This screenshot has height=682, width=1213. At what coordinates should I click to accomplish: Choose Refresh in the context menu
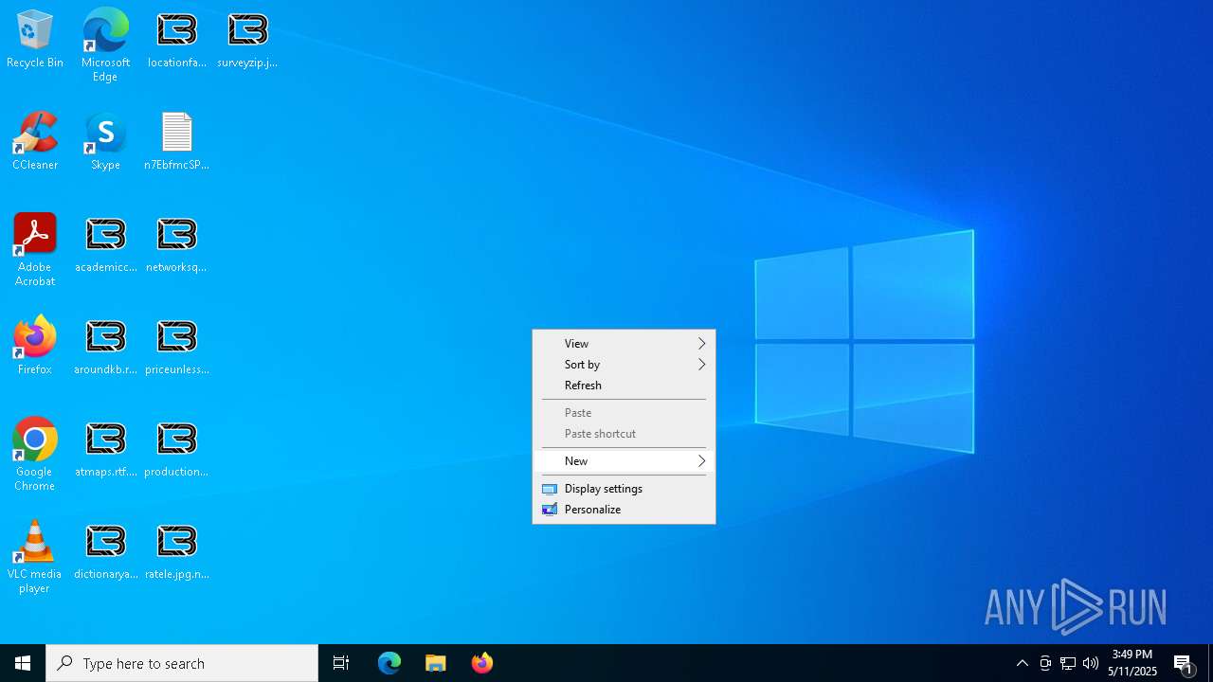click(624, 386)
